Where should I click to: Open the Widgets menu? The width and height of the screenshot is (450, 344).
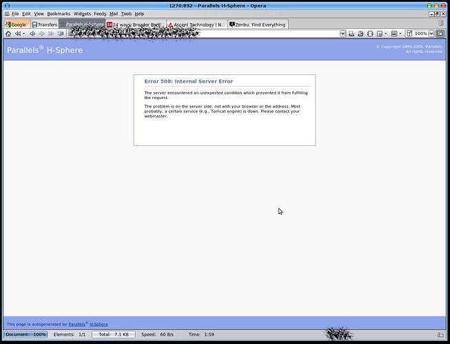82,14
